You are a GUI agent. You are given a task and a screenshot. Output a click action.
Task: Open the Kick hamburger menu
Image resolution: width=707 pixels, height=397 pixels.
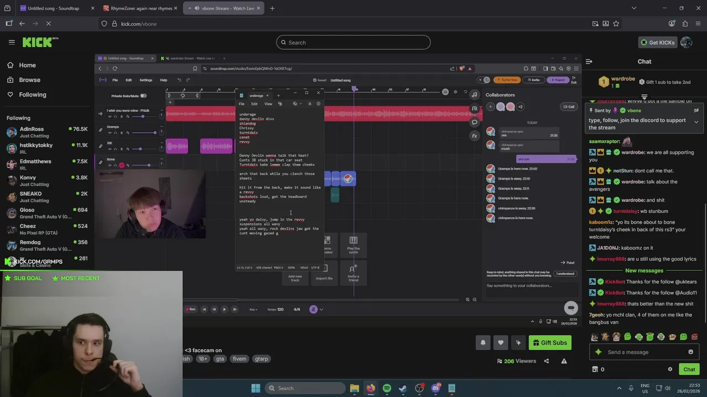[12, 42]
